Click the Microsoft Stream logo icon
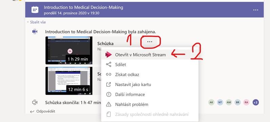This screenshot has height=122, width=270. pyautogui.click(x=109, y=55)
